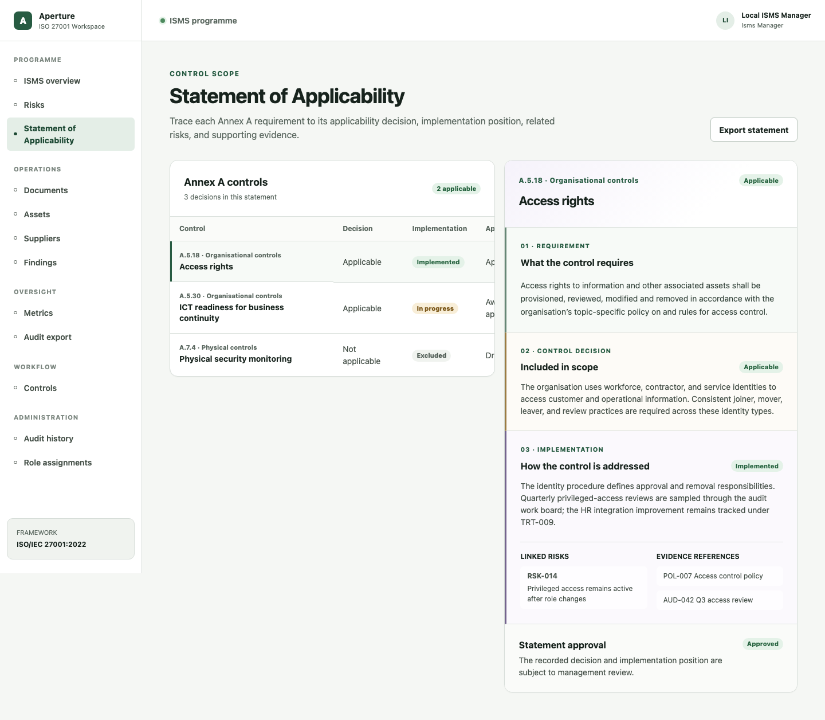
Task: Click the Implemented badge in Access rights row
Action: click(438, 262)
